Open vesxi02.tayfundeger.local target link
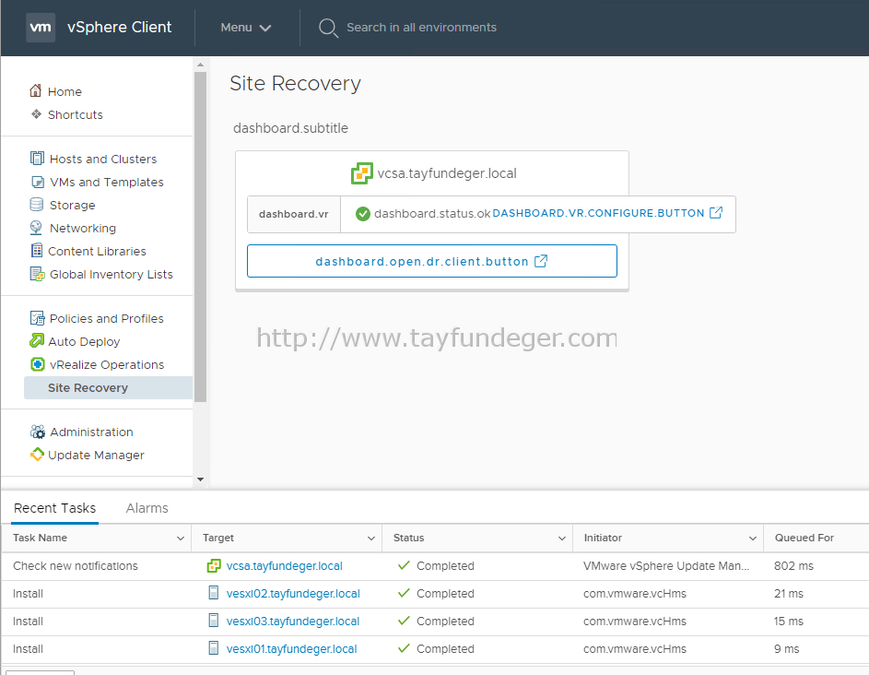 [x=293, y=594]
